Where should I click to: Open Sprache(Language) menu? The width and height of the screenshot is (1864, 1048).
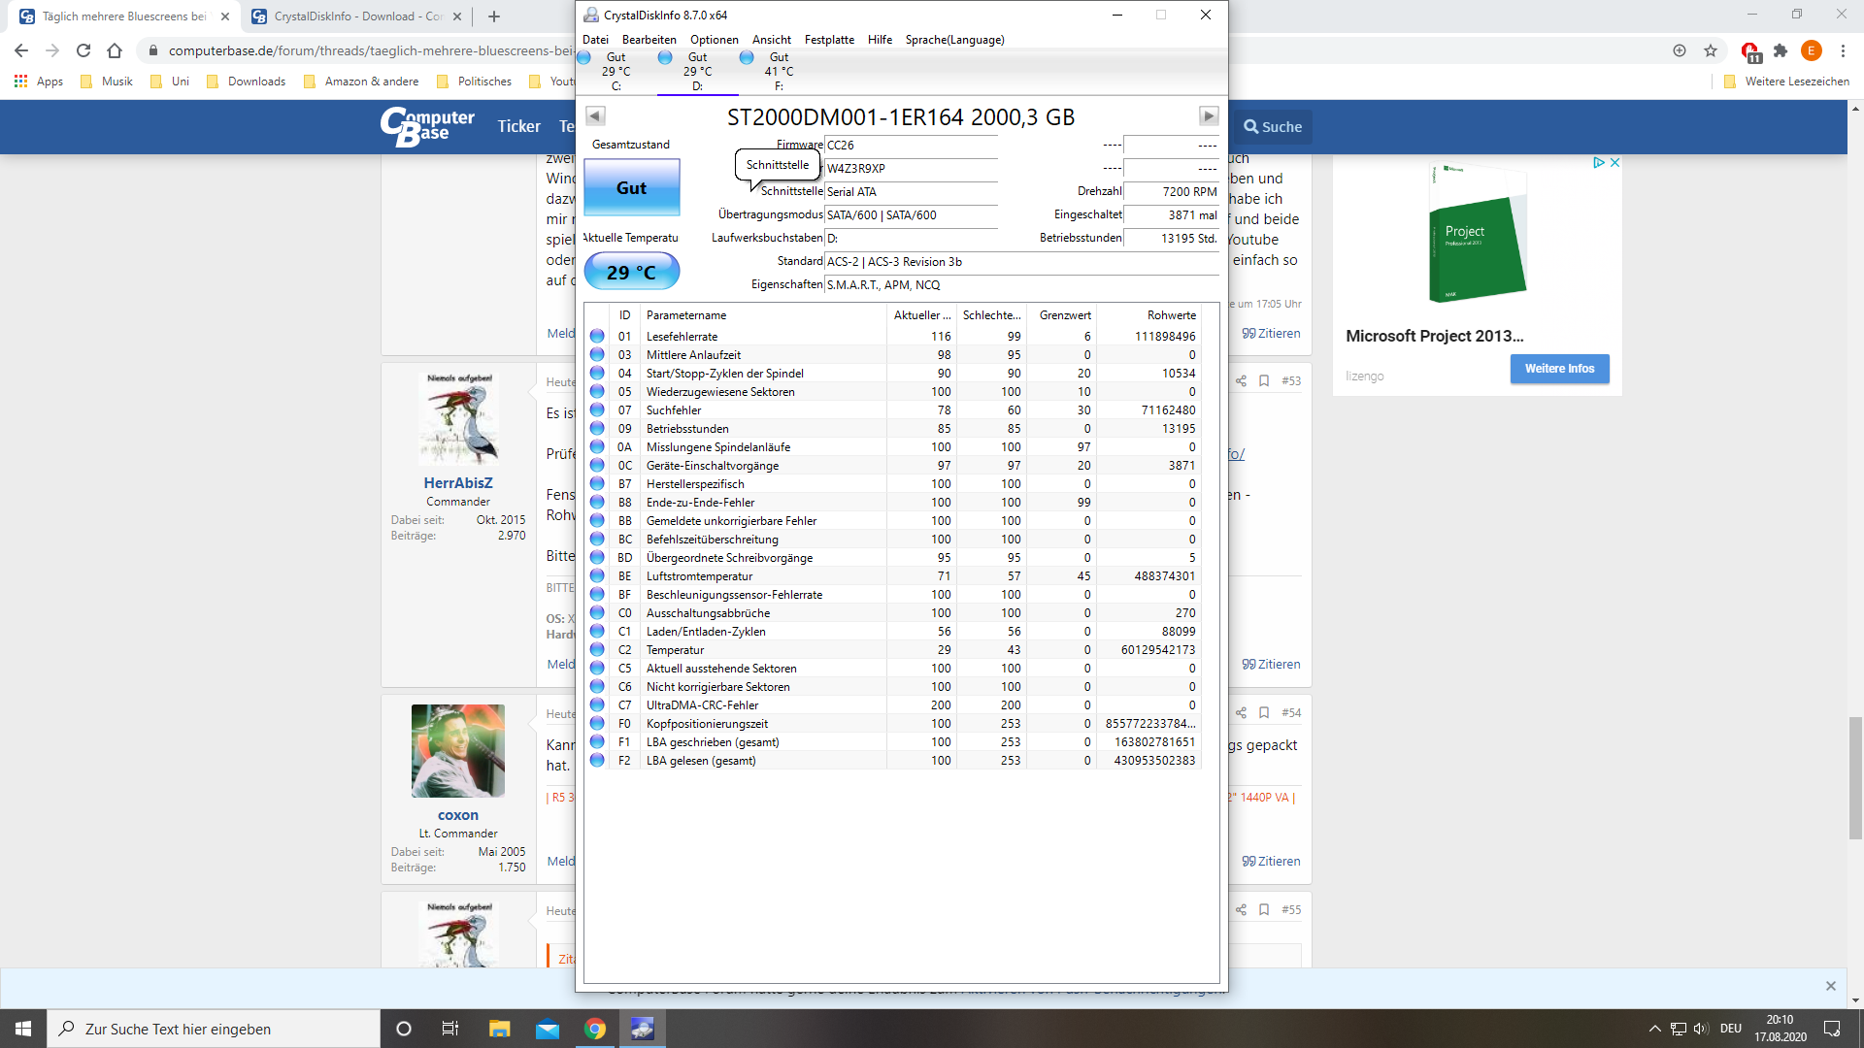point(954,40)
